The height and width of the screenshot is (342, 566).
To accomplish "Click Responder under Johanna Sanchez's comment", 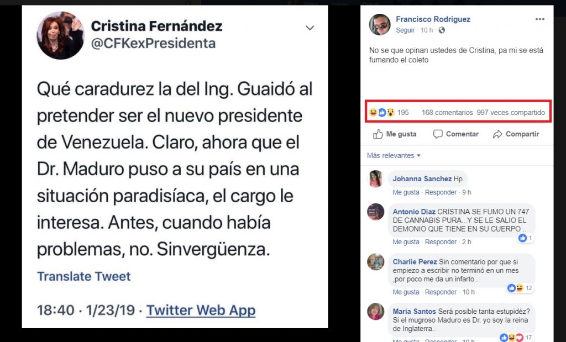I will coord(441,192).
